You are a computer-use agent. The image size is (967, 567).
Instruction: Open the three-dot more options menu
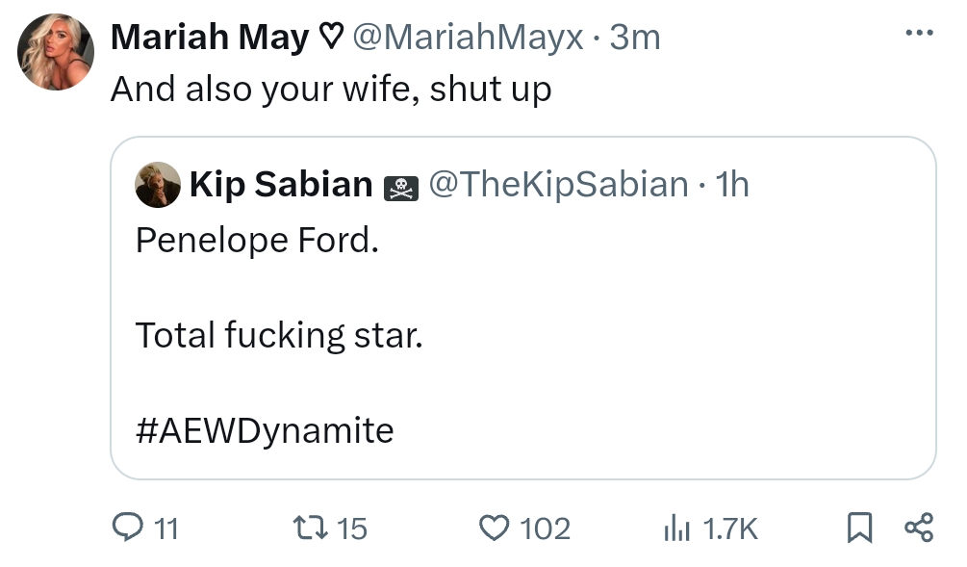[919, 34]
